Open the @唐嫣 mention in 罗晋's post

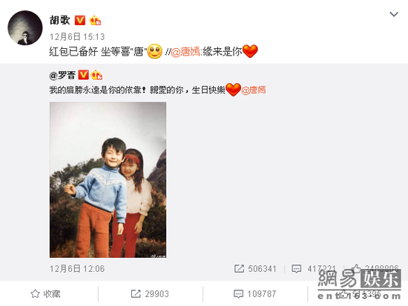point(254,90)
